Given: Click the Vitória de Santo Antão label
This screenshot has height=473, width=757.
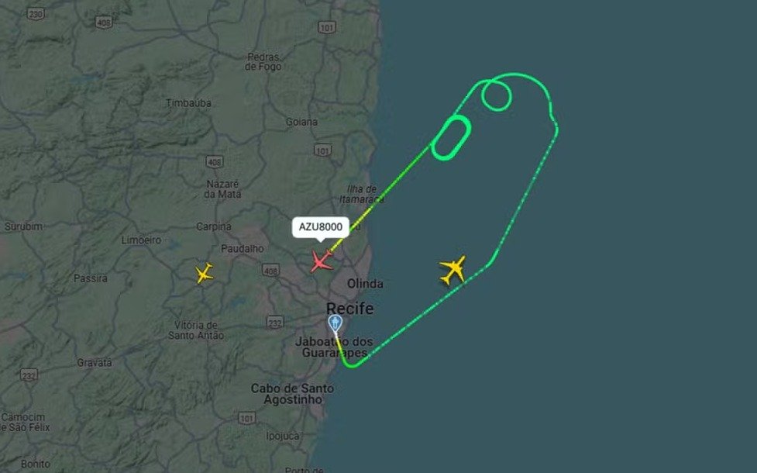Looking at the screenshot, I should [196, 330].
